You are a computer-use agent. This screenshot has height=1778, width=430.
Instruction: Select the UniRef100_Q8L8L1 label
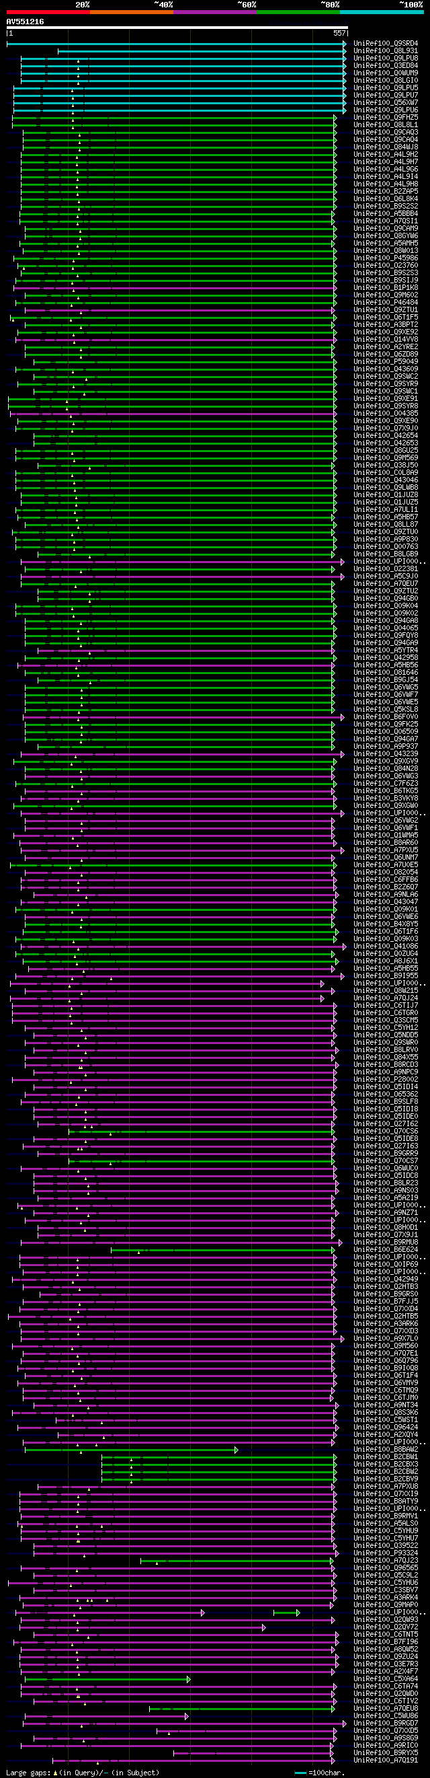pos(386,125)
